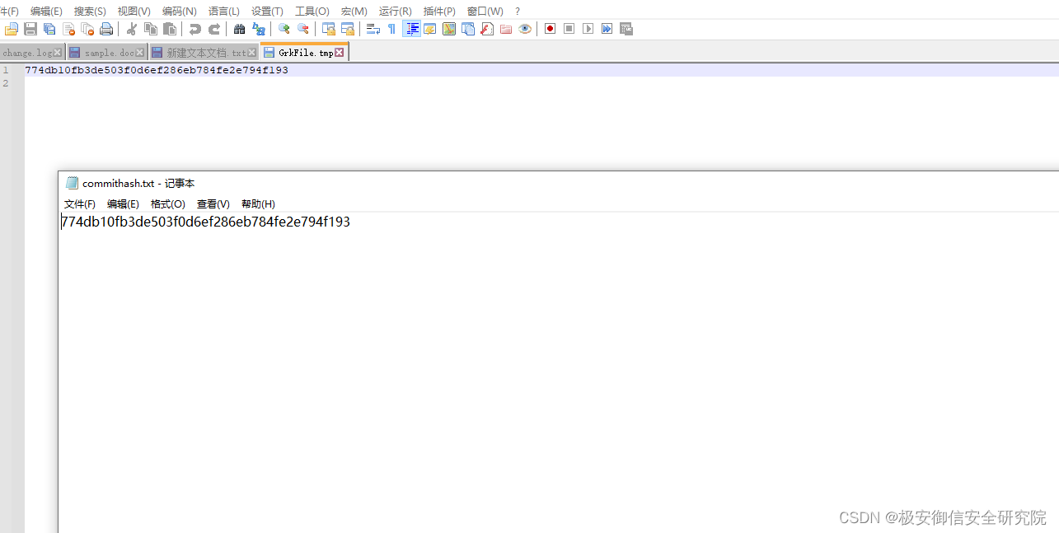Toggle show all characters pilcrow icon

tap(391, 29)
